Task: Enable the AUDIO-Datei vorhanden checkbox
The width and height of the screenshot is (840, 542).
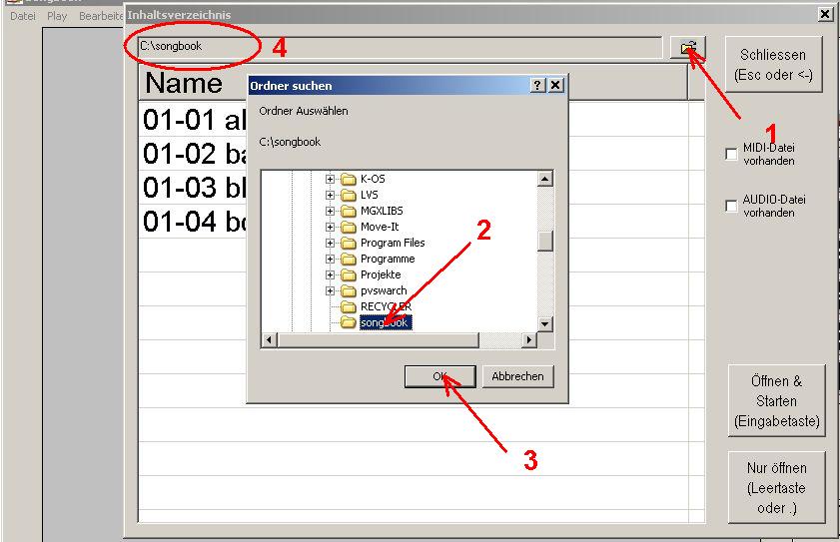Action: click(x=731, y=207)
